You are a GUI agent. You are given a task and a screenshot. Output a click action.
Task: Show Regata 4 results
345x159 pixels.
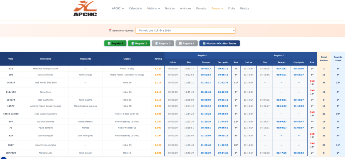tap(186, 43)
